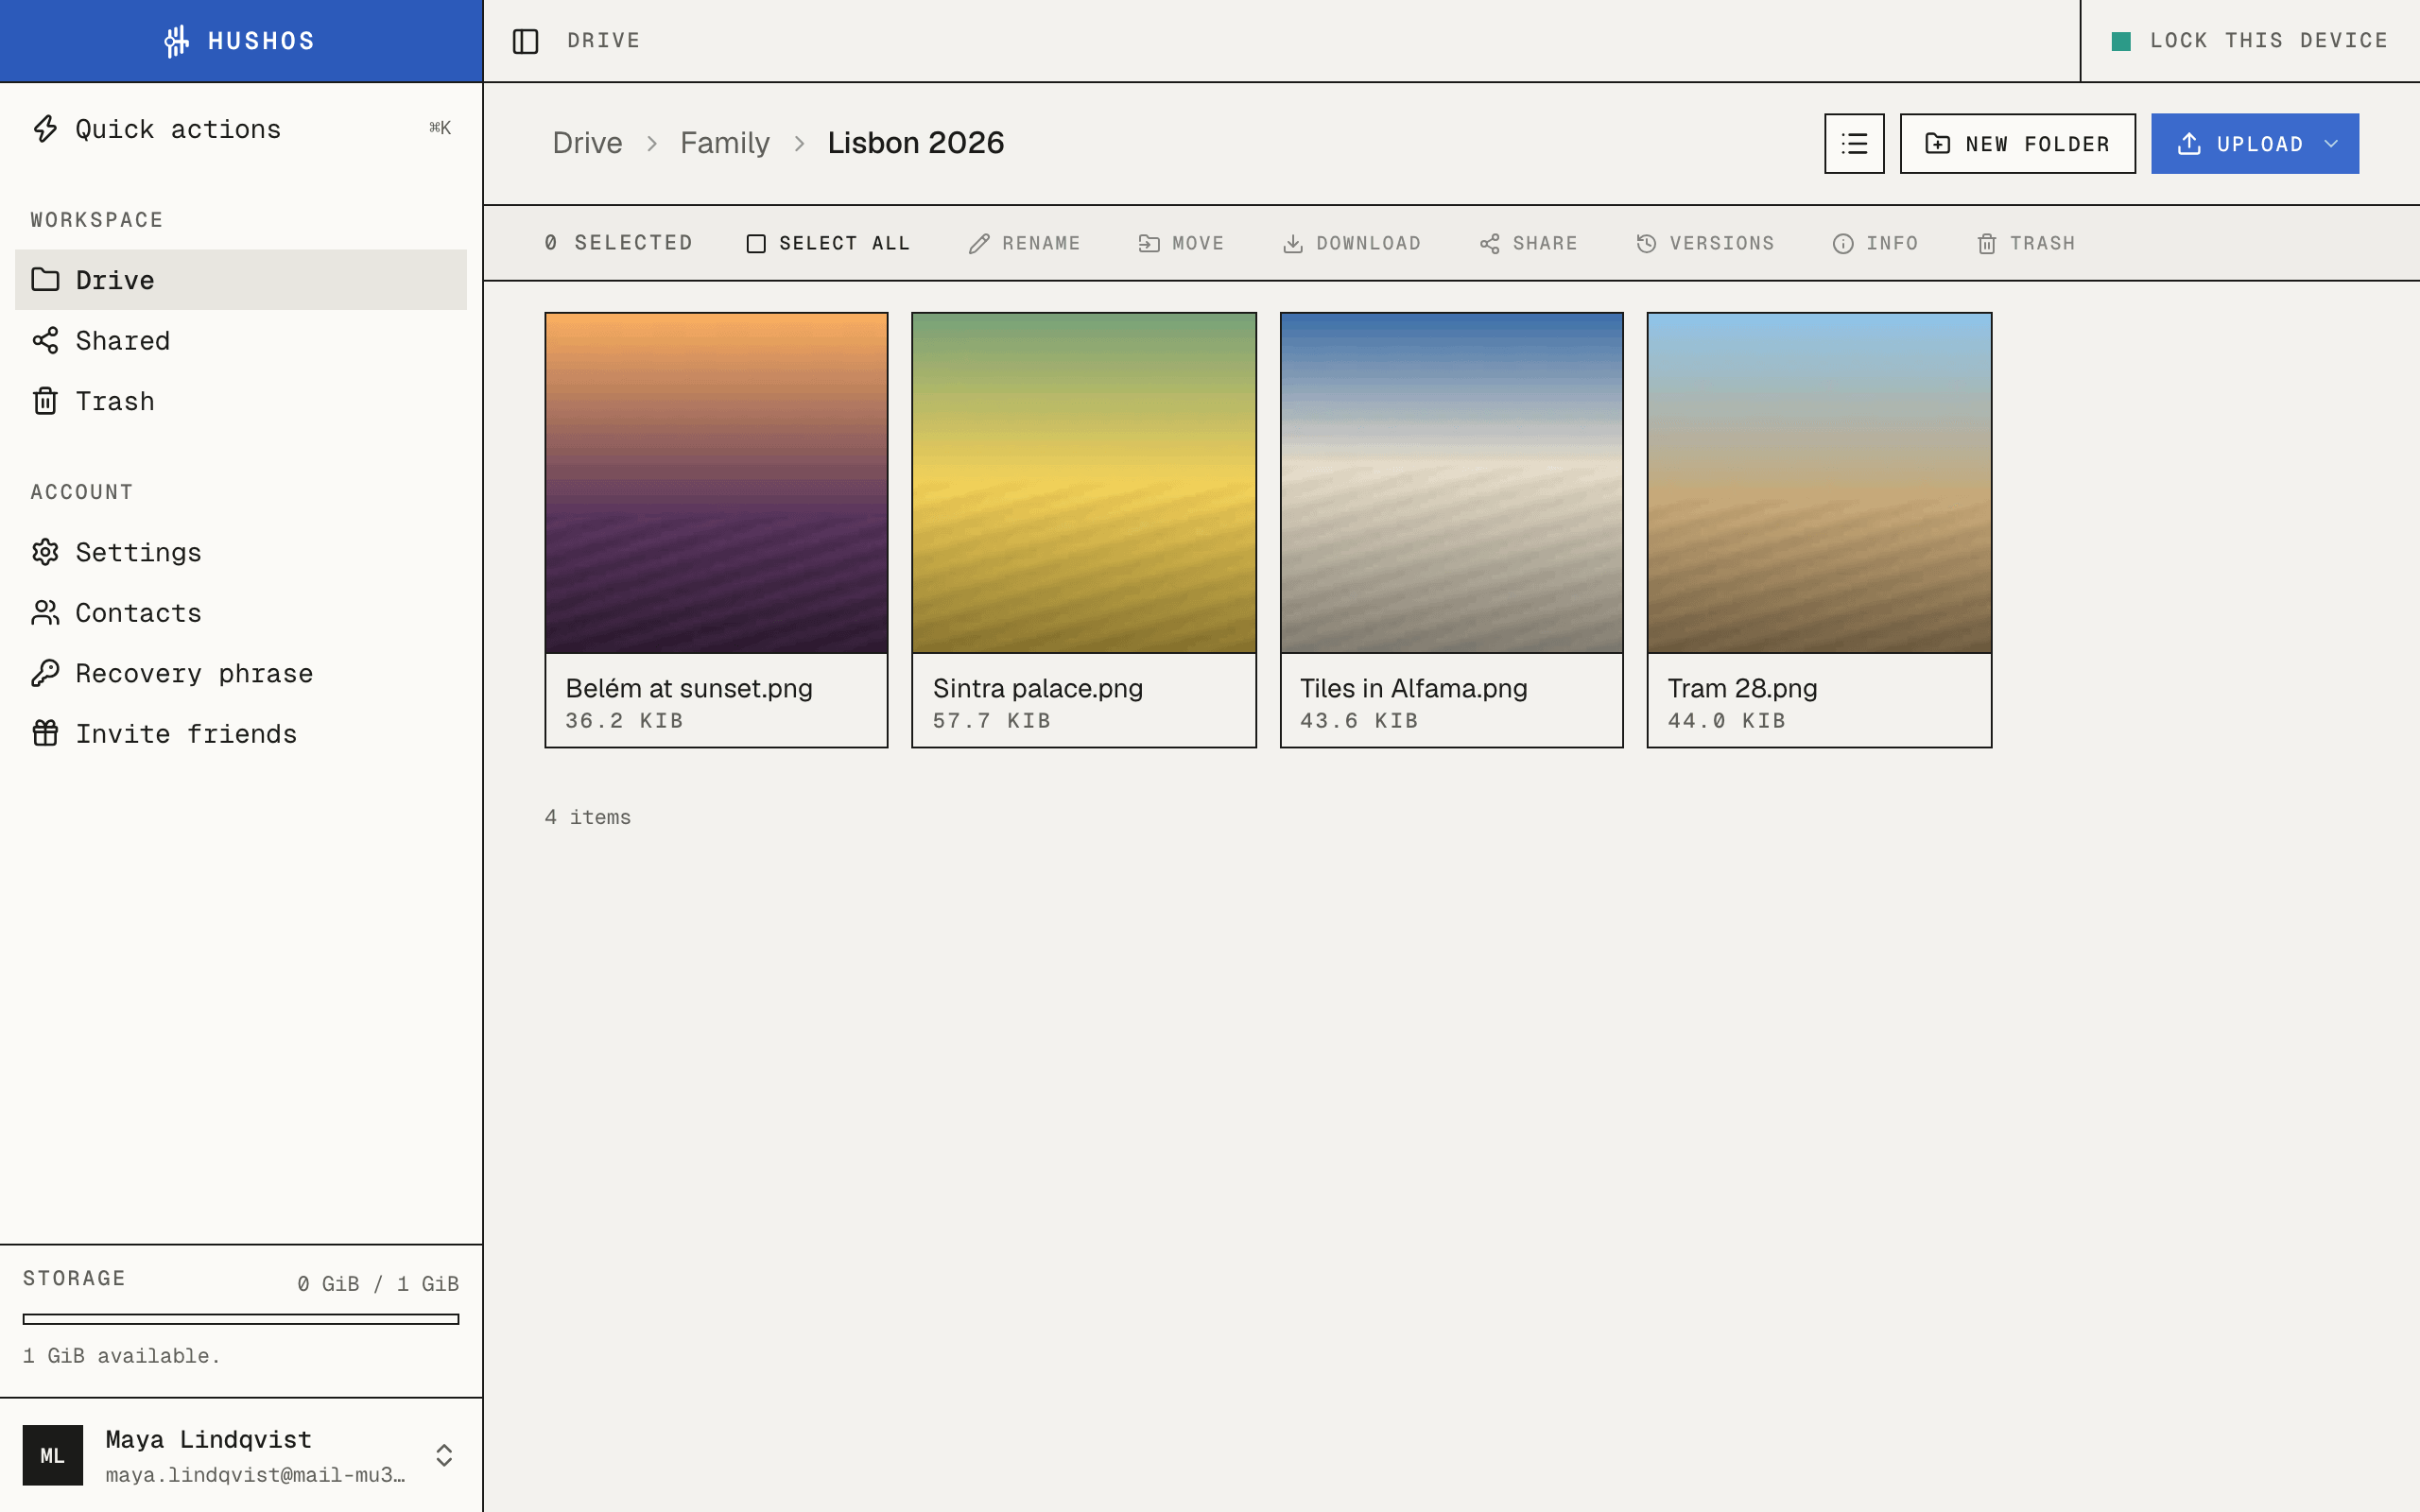Click the Trash bin icon in sidebar
The height and width of the screenshot is (1512, 2420).
point(45,401)
